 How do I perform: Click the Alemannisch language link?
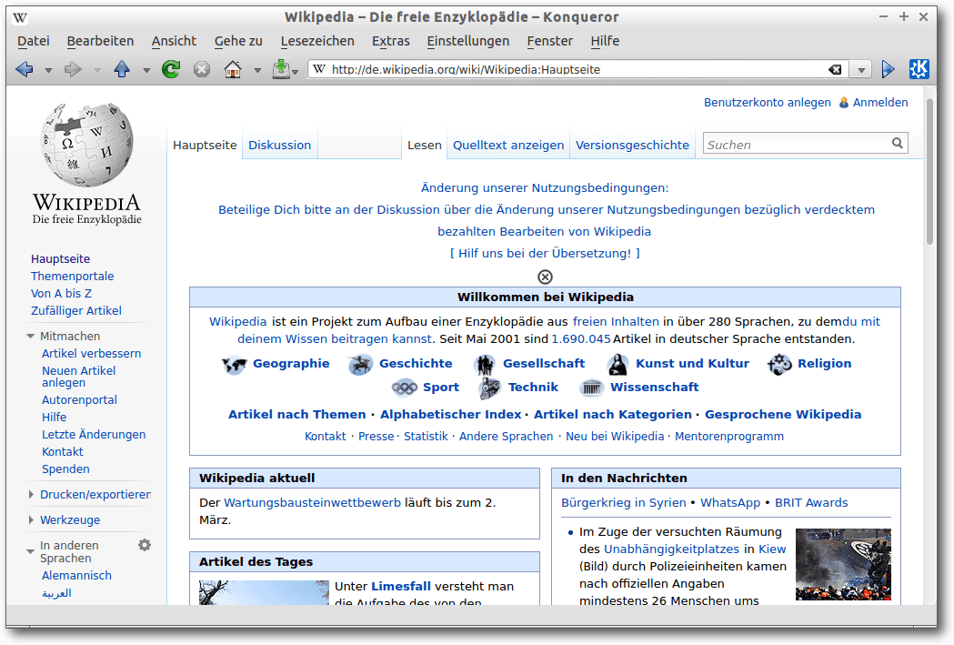click(76, 576)
